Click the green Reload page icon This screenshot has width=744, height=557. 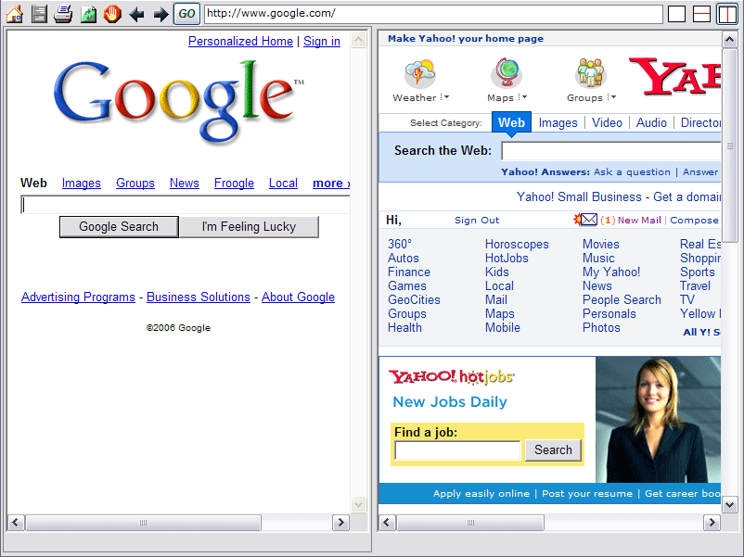click(x=88, y=14)
